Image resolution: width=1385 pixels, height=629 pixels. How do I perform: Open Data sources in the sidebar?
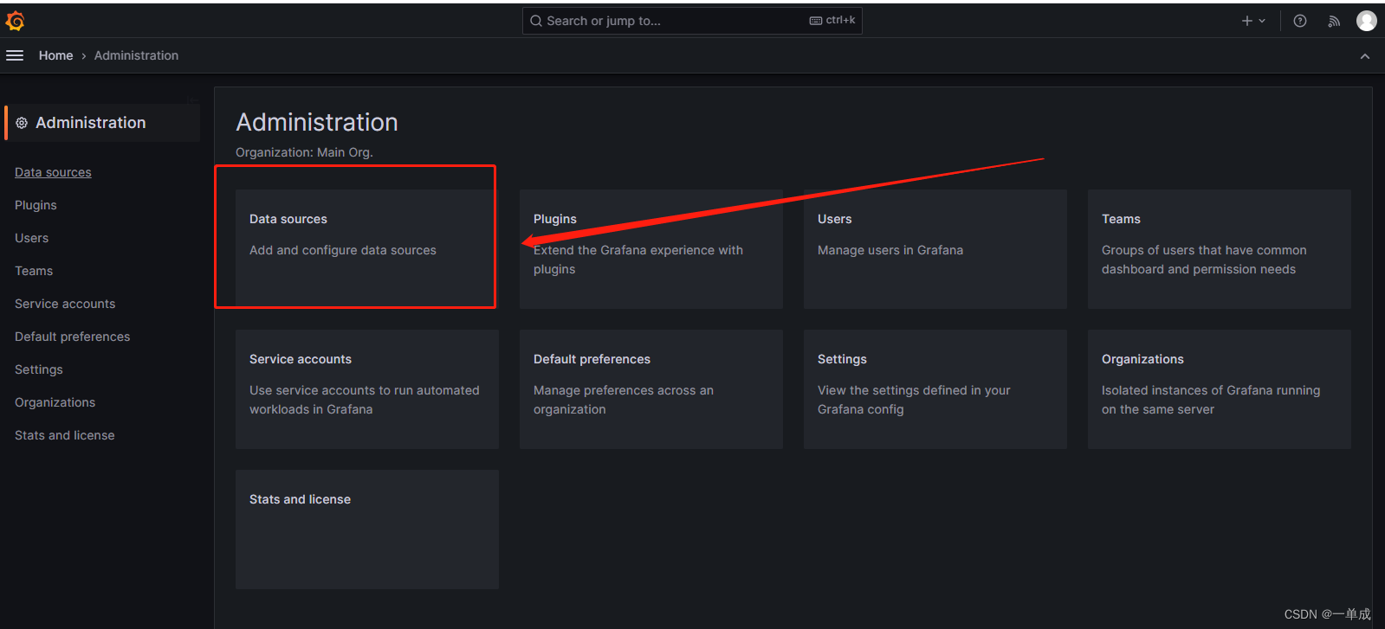click(x=53, y=172)
